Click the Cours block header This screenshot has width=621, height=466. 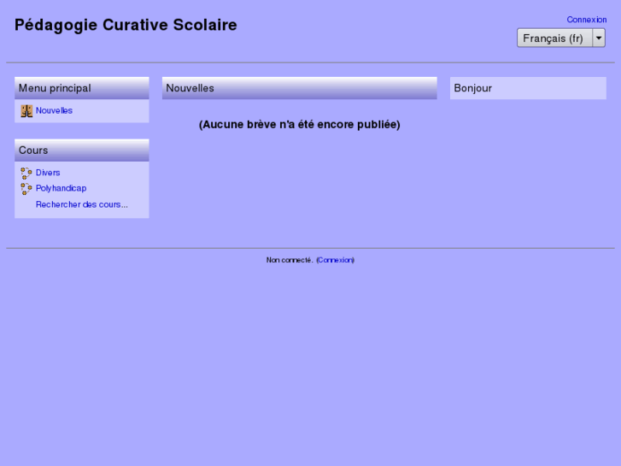coord(82,150)
